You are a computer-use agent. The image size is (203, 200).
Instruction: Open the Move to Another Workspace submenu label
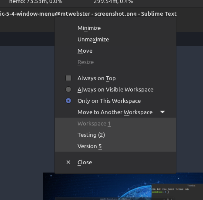coord(115,112)
